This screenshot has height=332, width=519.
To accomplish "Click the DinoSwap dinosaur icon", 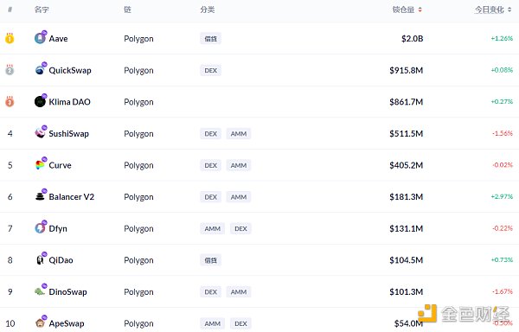I will [40, 291].
